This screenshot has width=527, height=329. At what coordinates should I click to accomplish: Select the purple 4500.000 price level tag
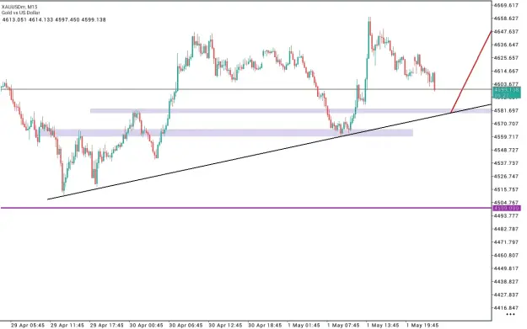tap(507, 209)
